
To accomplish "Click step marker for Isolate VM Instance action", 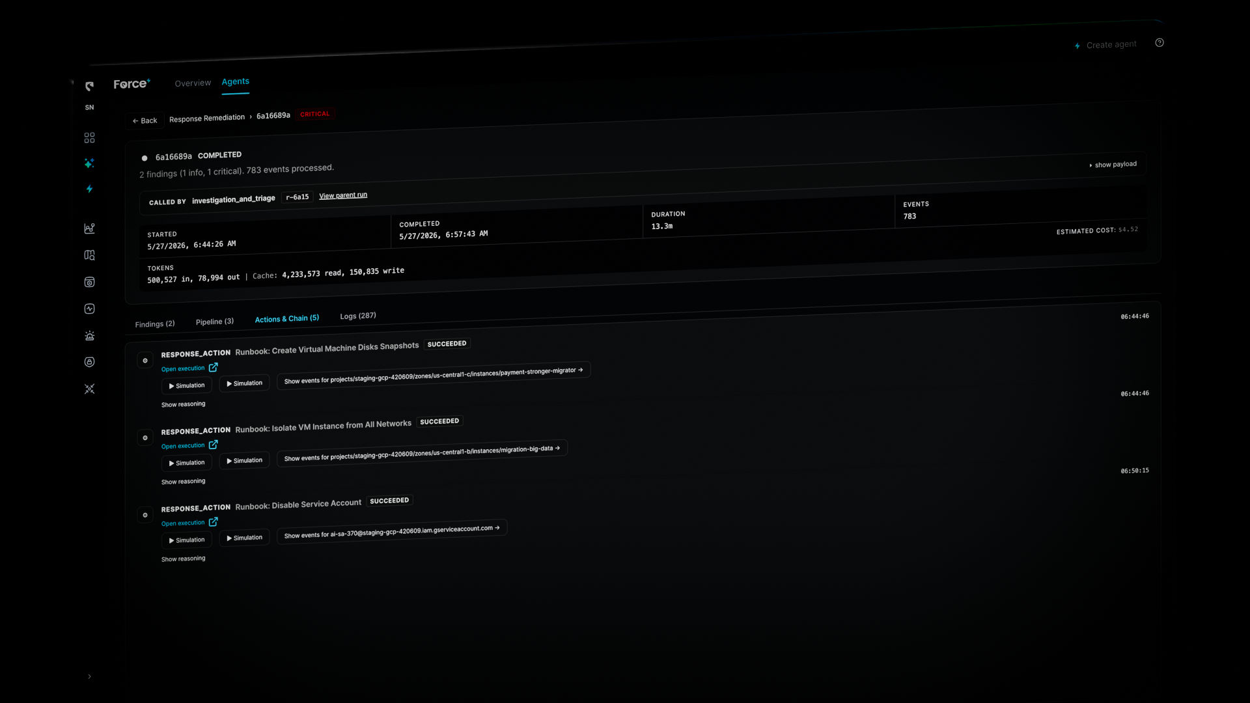I will (x=145, y=437).
